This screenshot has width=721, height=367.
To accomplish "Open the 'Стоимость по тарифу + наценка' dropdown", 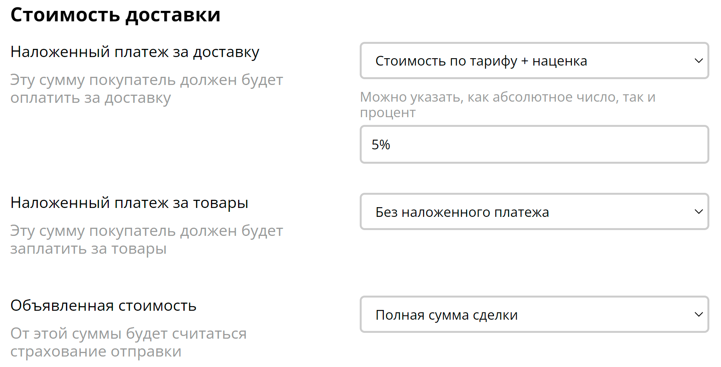I will pyautogui.click(x=534, y=61).
